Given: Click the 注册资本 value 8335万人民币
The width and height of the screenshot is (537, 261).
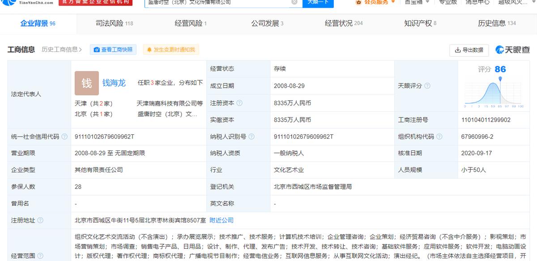Looking at the screenshot, I should (x=292, y=103).
